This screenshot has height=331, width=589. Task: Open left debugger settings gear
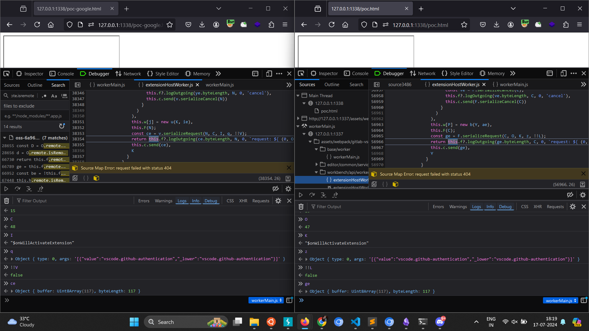288,189
